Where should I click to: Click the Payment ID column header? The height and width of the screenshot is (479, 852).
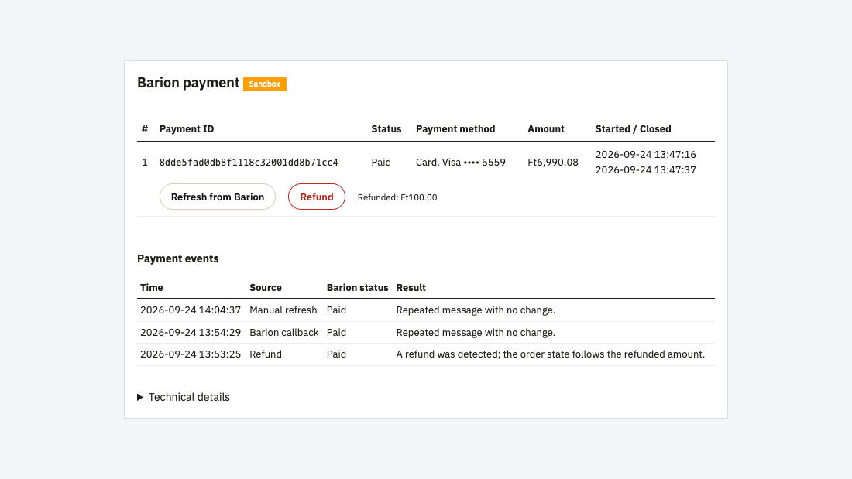[x=187, y=128]
